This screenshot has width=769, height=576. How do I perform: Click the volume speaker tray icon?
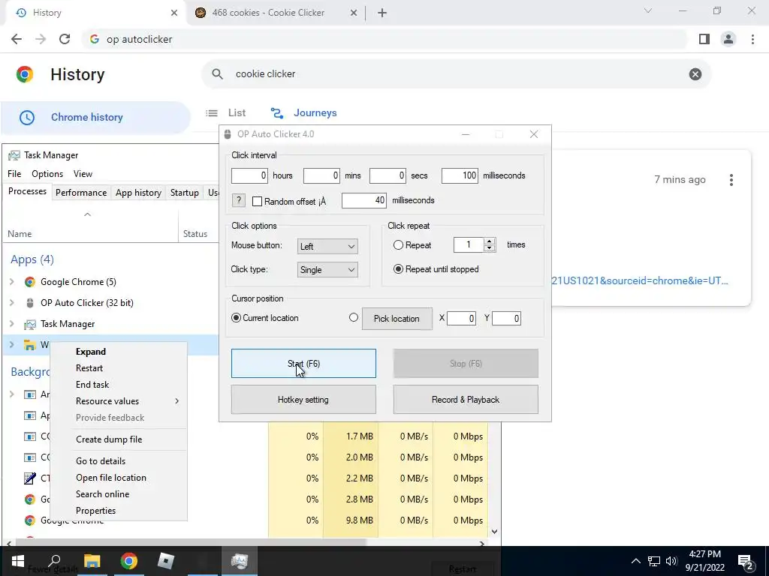tap(671, 561)
